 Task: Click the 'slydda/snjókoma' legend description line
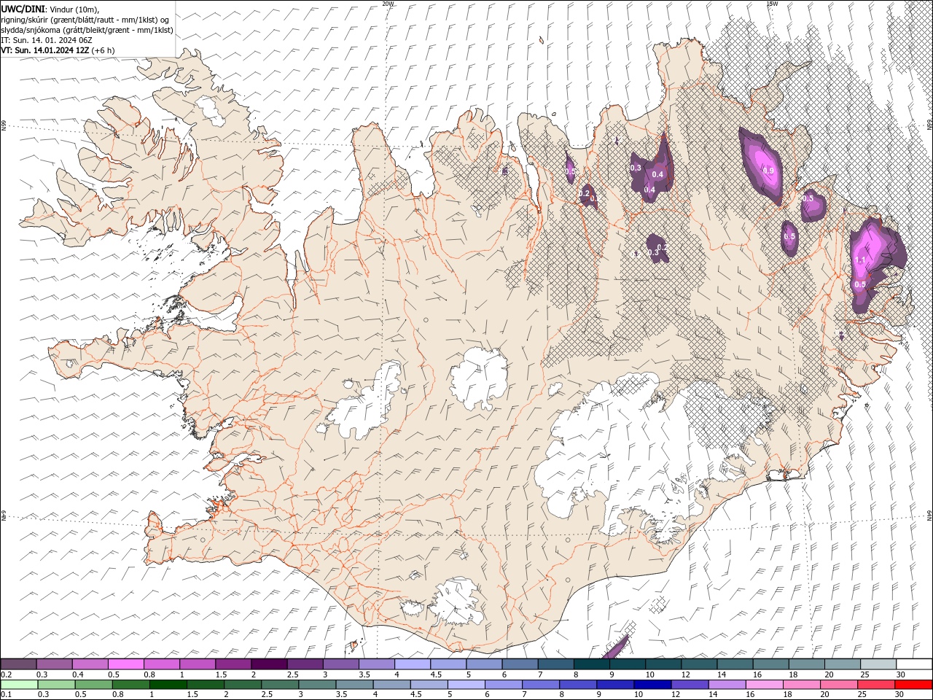tap(87, 30)
